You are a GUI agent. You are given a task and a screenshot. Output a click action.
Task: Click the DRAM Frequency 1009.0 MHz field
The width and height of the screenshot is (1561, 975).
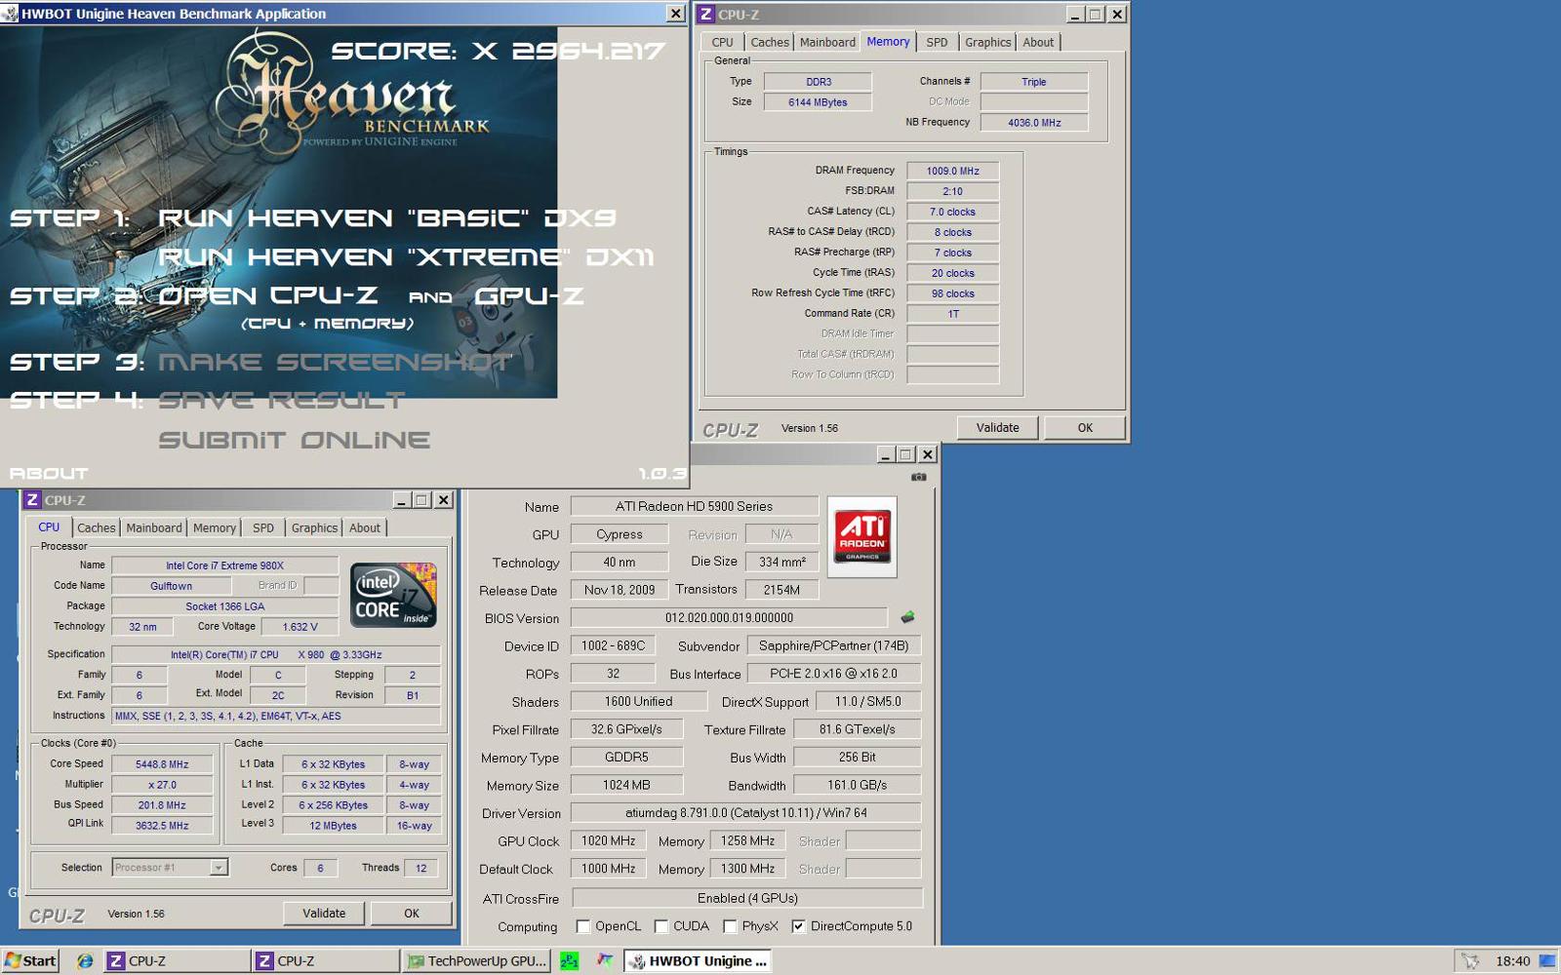tap(952, 171)
